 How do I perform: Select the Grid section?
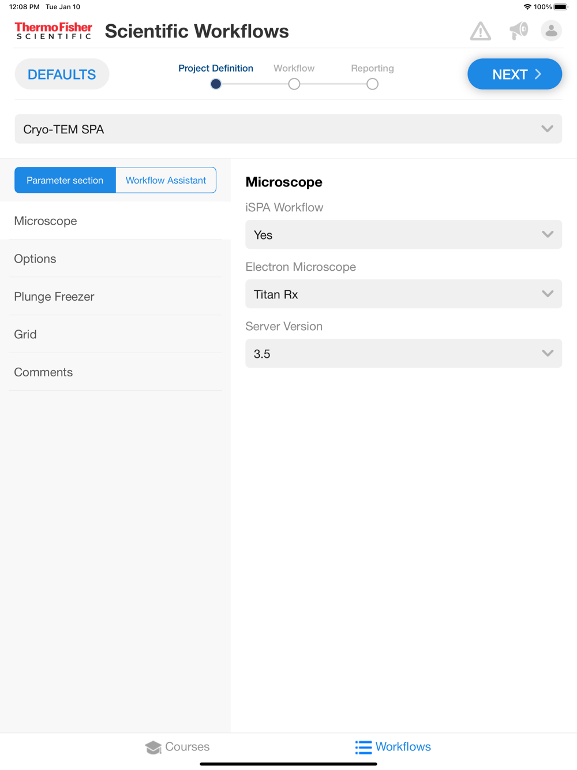(x=115, y=334)
